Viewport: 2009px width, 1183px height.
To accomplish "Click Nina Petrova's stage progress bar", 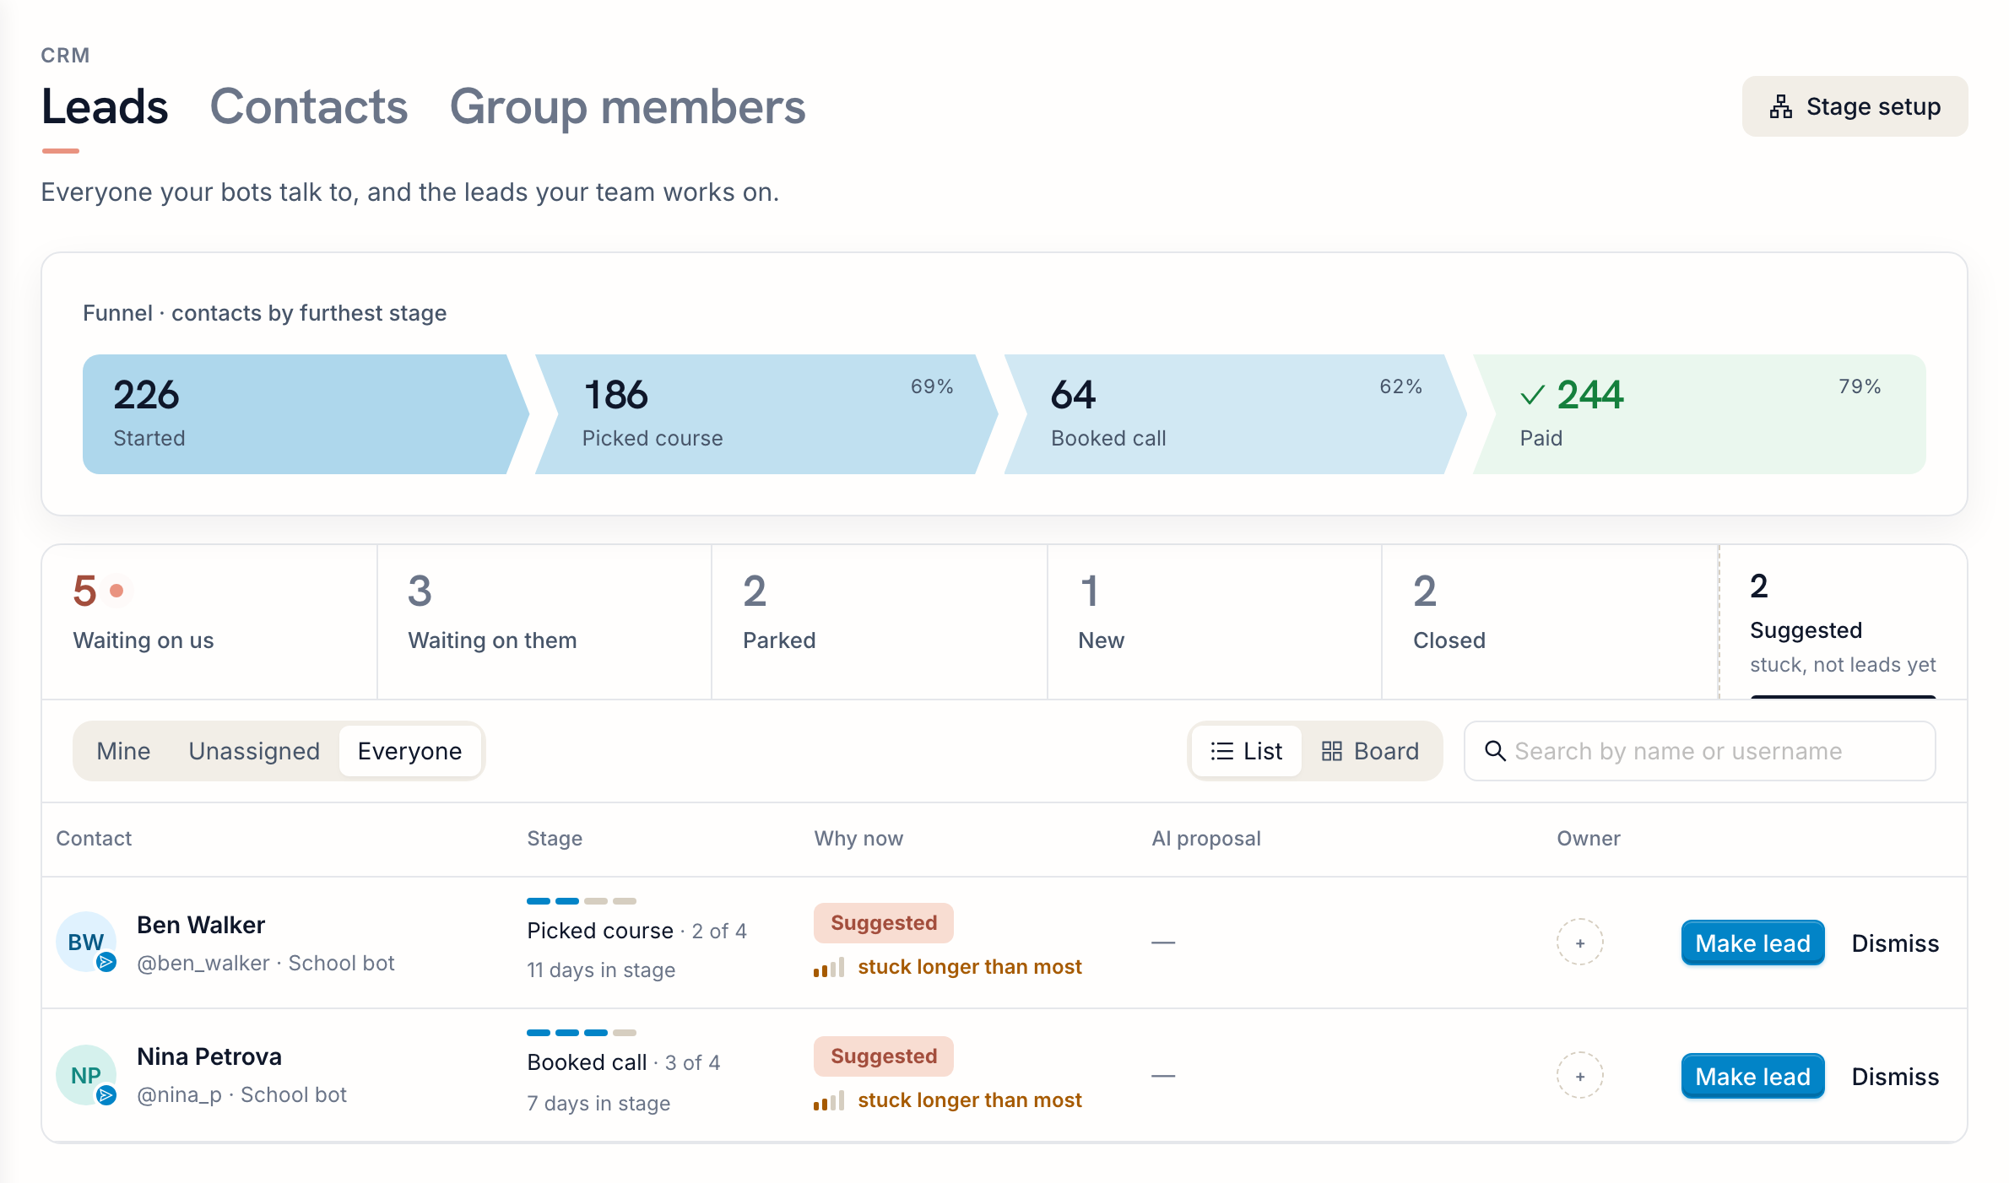I will [x=582, y=1033].
